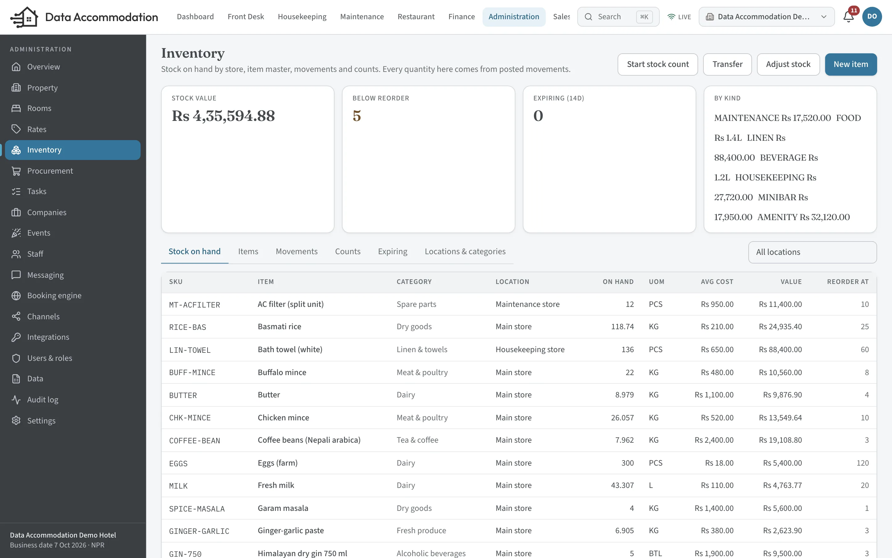Click the Channels share icon in sidebar
892x558 pixels.
click(x=16, y=317)
